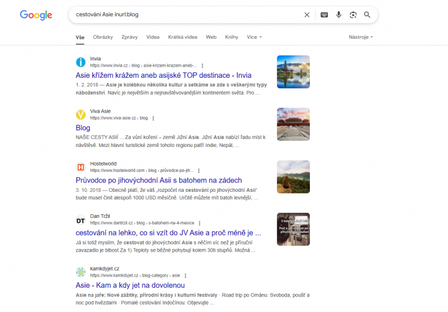Open the on-screen keyboard icon
Image resolution: width=448 pixels, height=312 pixels.
pyautogui.click(x=324, y=15)
